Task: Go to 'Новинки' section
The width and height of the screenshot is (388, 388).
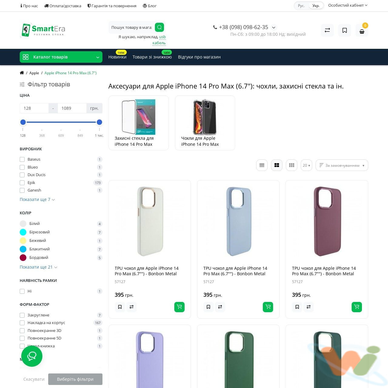Action: (117, 57)
